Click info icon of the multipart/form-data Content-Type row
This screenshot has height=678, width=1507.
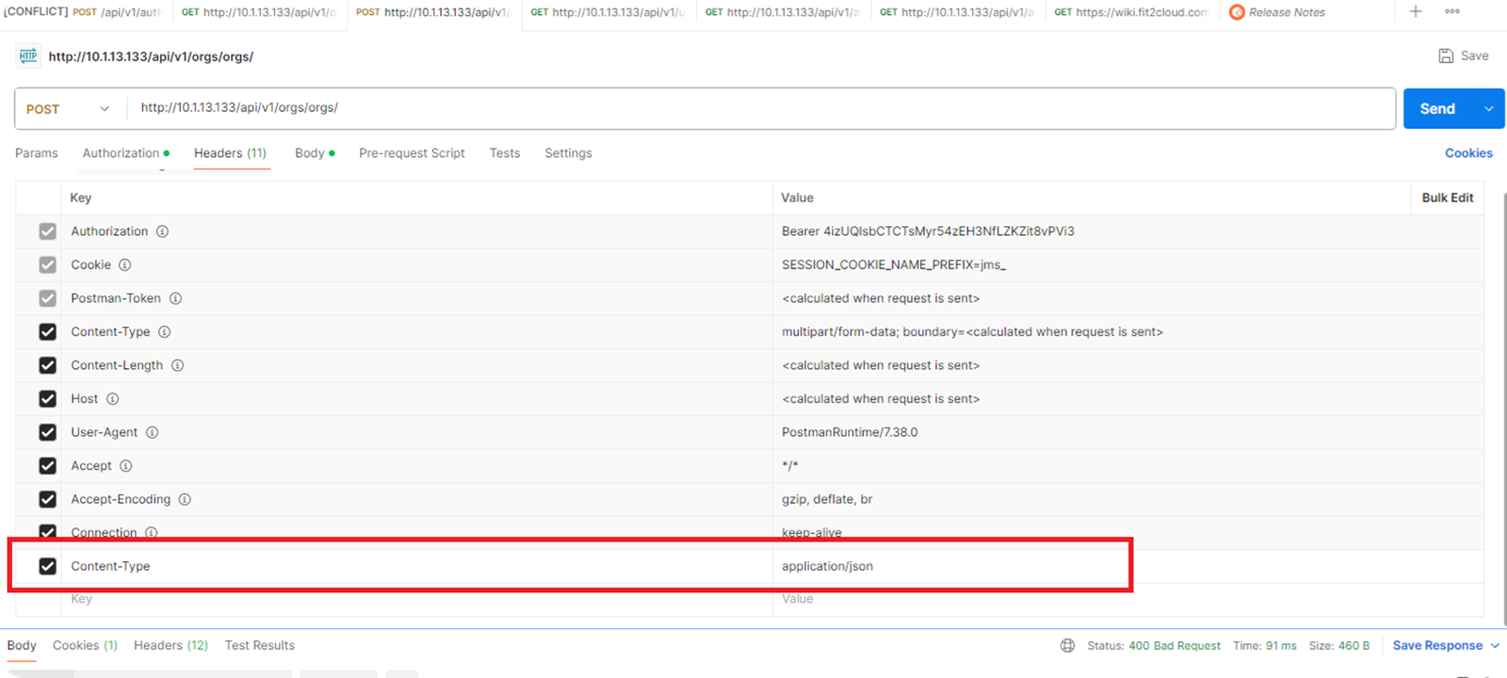[164, 332]
